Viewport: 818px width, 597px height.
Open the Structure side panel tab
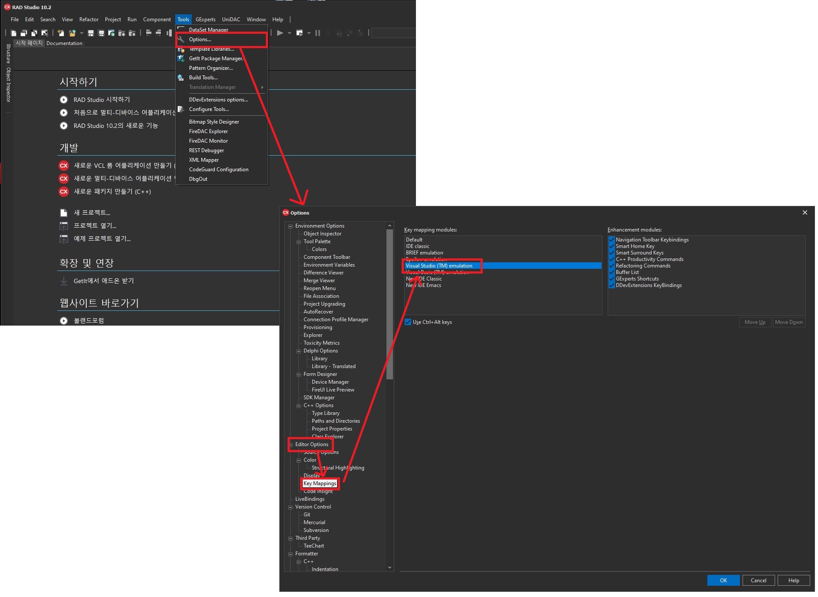(x=8, y=54)
